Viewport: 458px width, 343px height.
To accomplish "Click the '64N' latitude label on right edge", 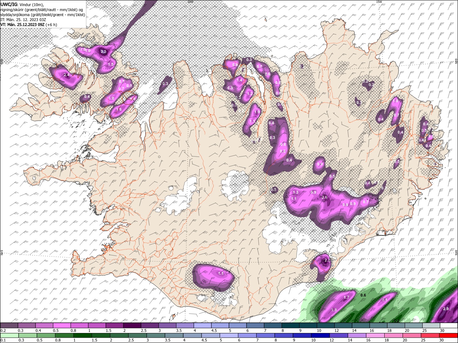I will pos(456,252).
